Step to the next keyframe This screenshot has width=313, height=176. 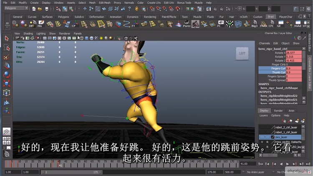click(x=295, y=164)
